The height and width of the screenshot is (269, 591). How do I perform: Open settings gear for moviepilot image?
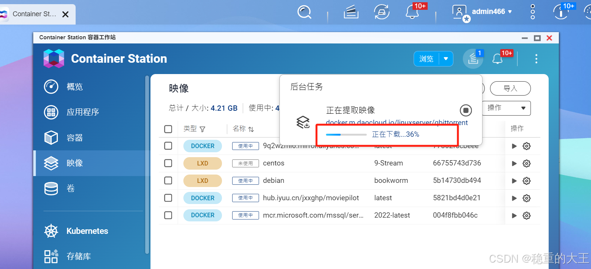pos(526,198)
